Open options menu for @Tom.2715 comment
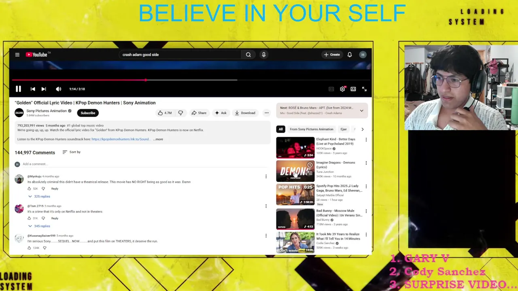The height and width of the screenshot is (291, 518). click(266, 206)
